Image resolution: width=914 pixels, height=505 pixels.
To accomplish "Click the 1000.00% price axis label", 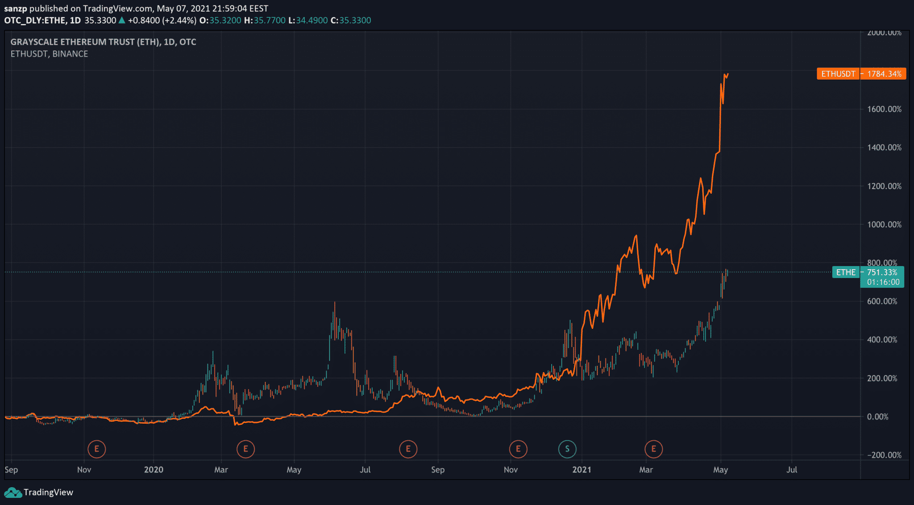I will point(884,225).
